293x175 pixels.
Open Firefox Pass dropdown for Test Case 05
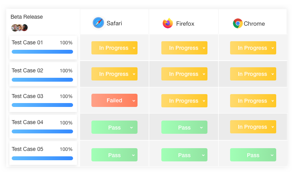184,155
